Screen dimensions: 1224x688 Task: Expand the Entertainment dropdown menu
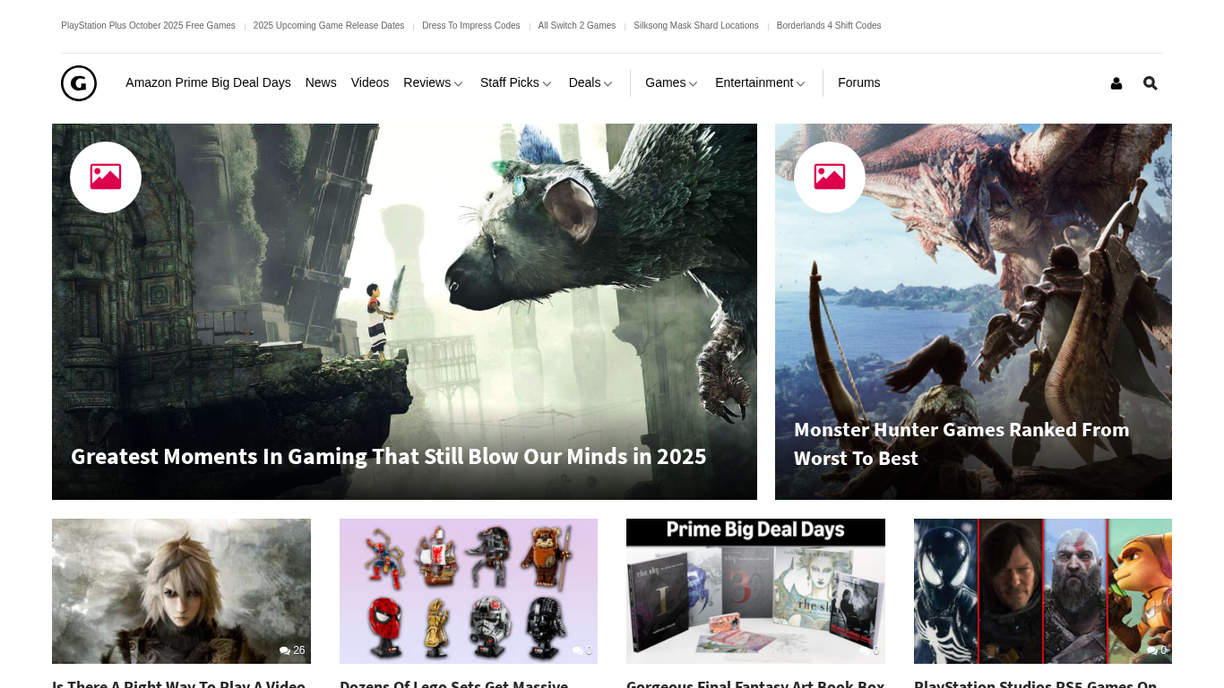(760, 82)
